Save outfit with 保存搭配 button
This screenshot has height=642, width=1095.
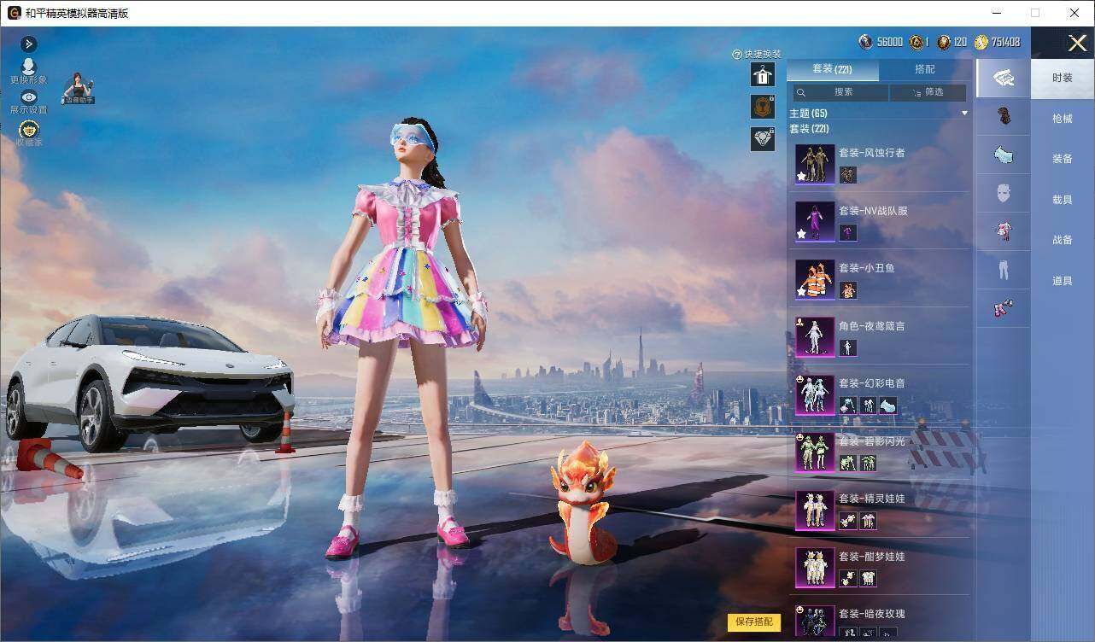click(754, 622)
